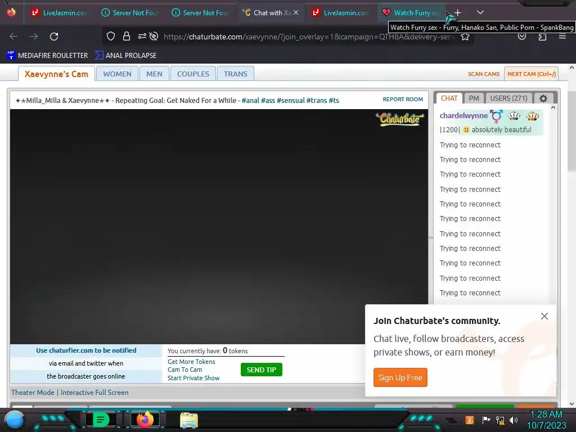Open the tracking protection shield icon
The image size is (576, 432).
click(x=111, y=36)
